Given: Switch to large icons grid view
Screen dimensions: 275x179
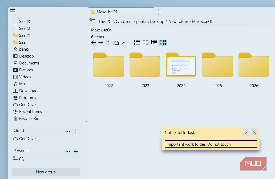Looking at the screenshot, I should click(x=163, y=43).
